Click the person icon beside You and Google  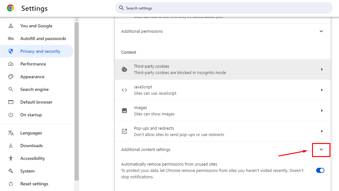[x=10, y=26]
